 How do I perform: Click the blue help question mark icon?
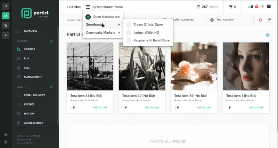pyautogui.click(x=268, y=35)
